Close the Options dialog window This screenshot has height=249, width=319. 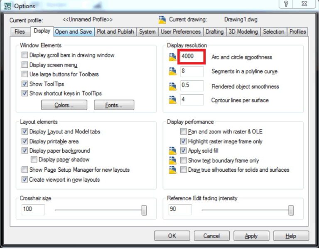click(x=304, y=4)
